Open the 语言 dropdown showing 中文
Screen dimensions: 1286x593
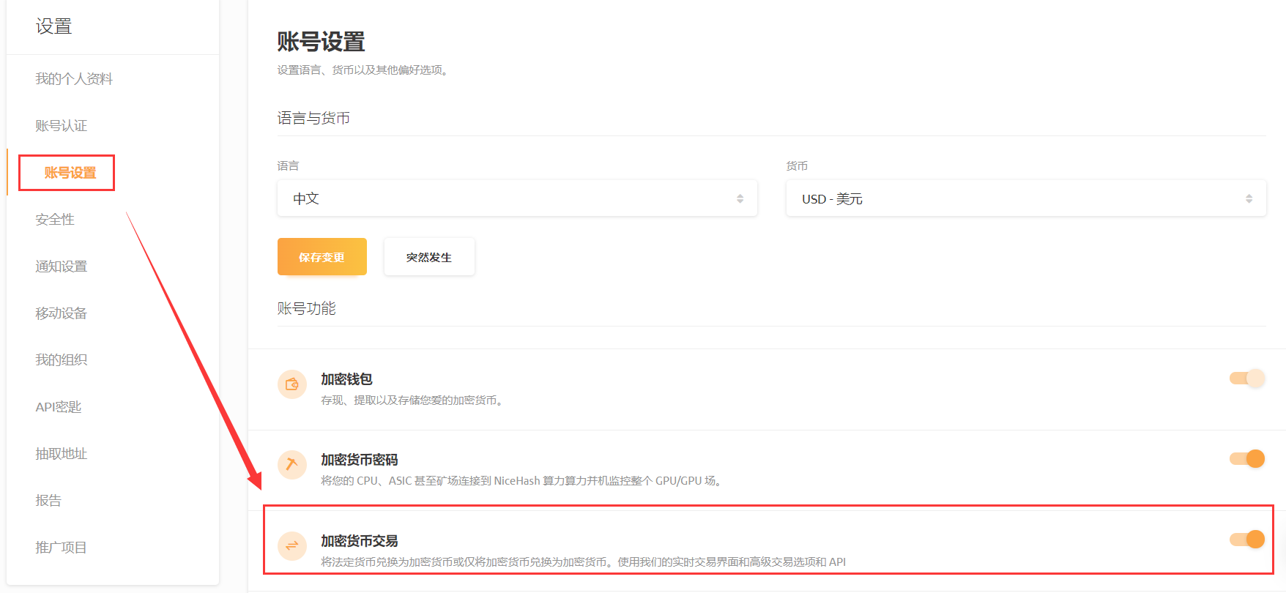(517, 198)
